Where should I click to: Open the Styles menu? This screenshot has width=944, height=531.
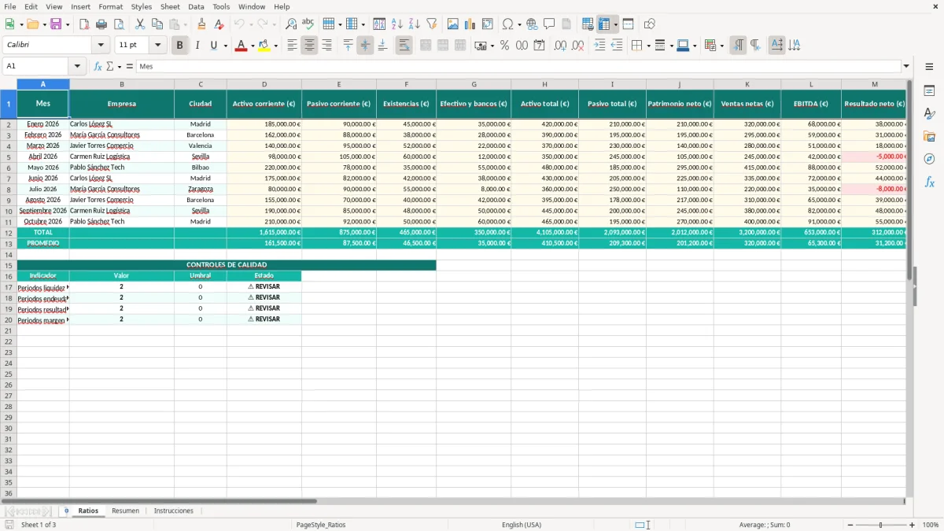pos(142,6)
